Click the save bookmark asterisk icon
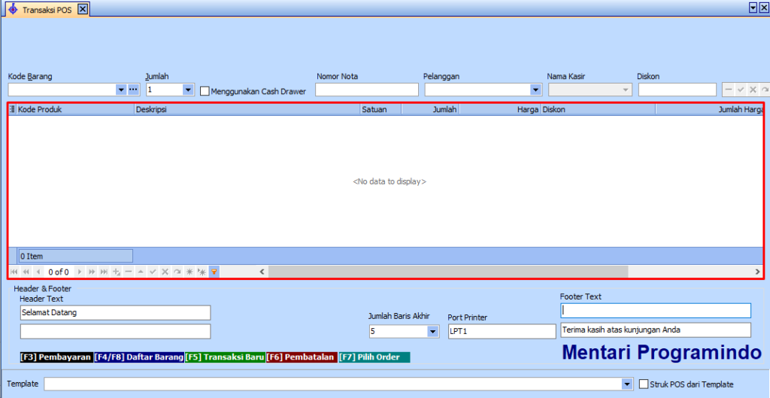The height and width of the screenshot is (398, 770). [x=189, y=272]
